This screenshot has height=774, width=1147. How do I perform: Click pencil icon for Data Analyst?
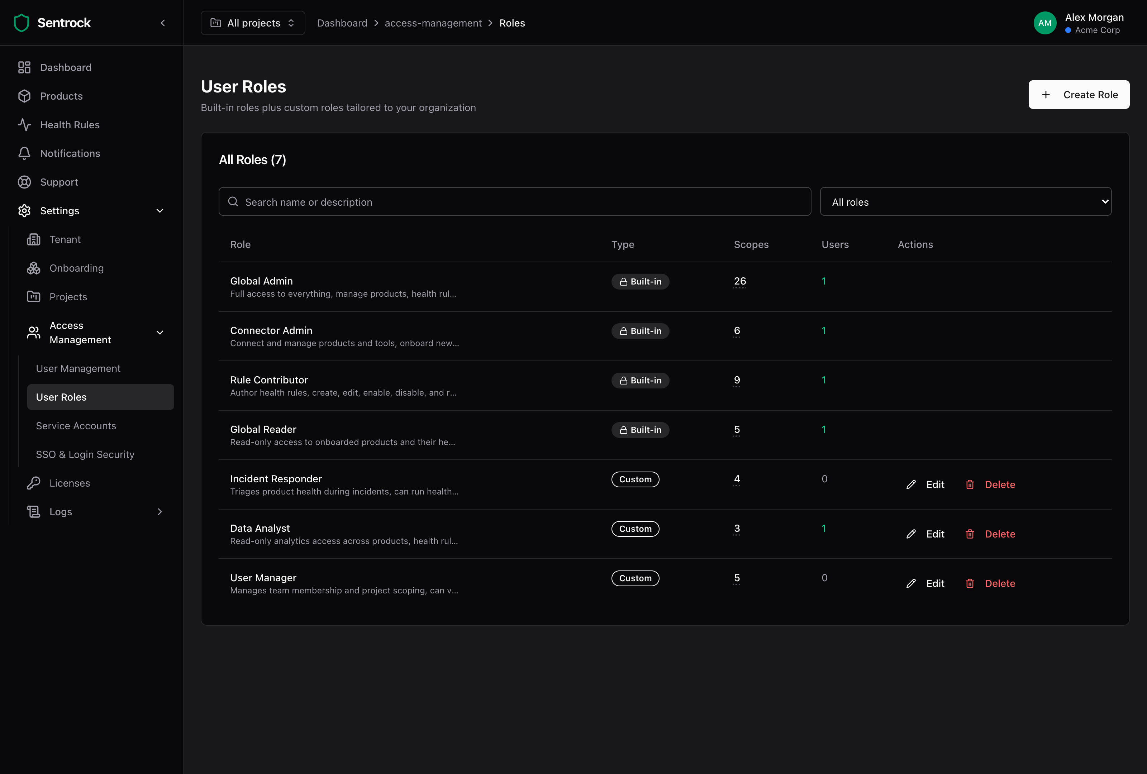(x=911, y=534)
